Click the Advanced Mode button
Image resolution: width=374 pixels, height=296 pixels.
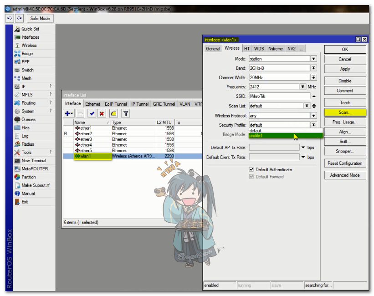pos(345,175)
